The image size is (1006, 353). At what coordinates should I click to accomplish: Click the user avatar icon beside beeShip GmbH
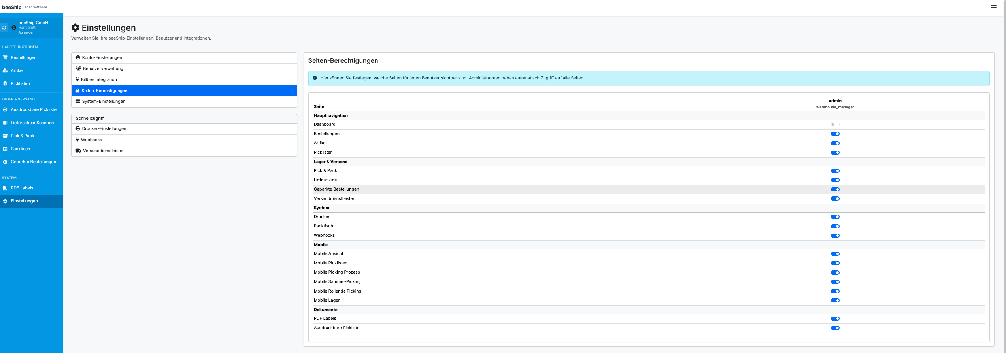(14, 28)
